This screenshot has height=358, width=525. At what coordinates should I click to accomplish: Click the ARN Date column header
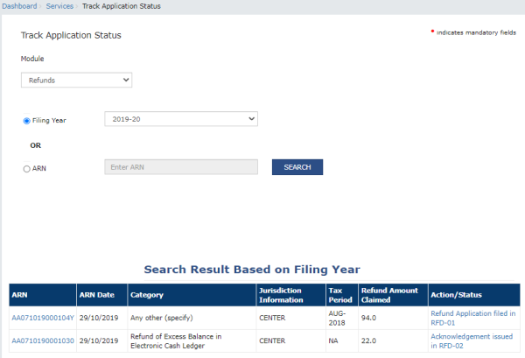(x=95, y=295)
